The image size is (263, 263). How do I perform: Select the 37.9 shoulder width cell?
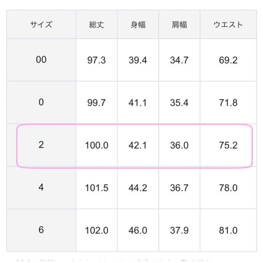point(179,230)
